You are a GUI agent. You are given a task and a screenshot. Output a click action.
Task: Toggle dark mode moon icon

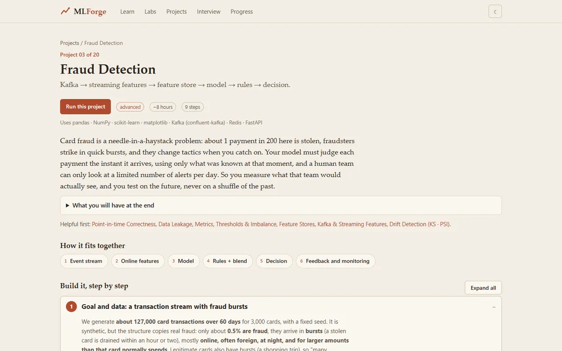point(495,11)
